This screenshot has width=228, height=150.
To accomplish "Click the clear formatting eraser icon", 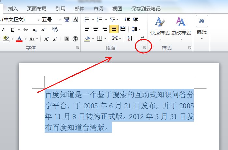I will (55, 30).
